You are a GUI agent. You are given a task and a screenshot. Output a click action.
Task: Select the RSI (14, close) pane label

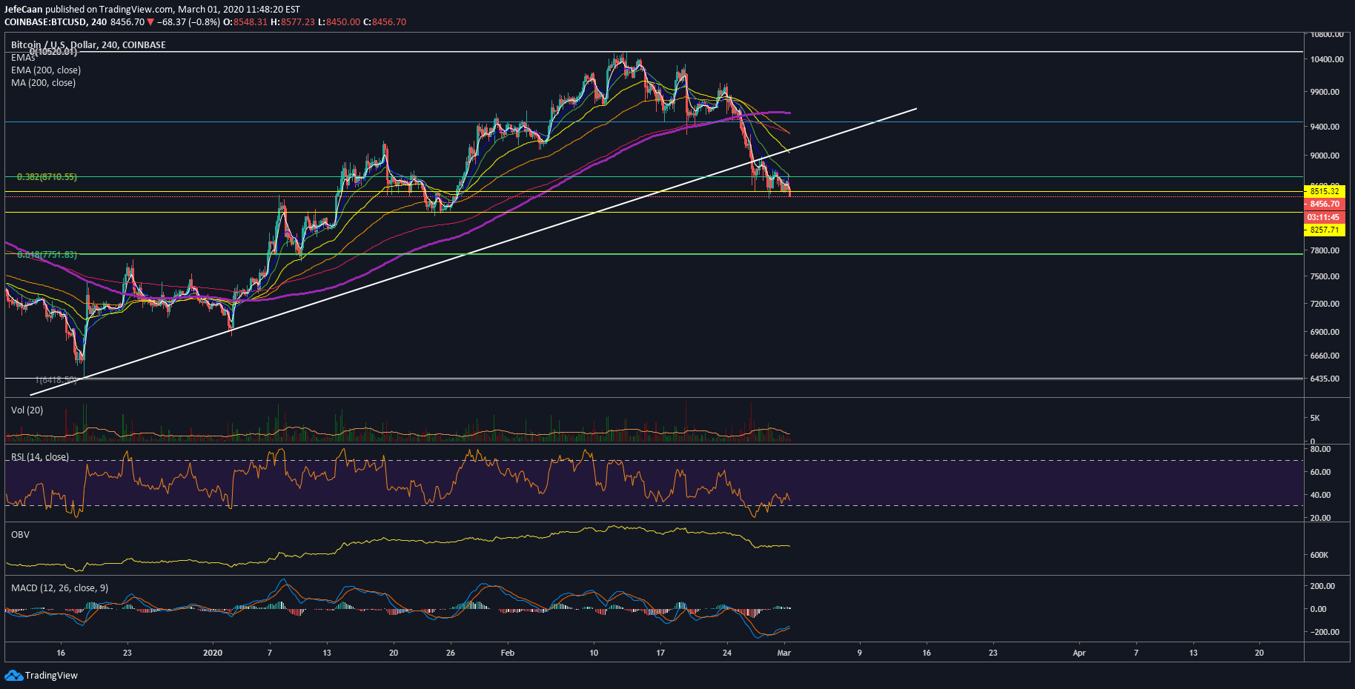tap(40, 457)
